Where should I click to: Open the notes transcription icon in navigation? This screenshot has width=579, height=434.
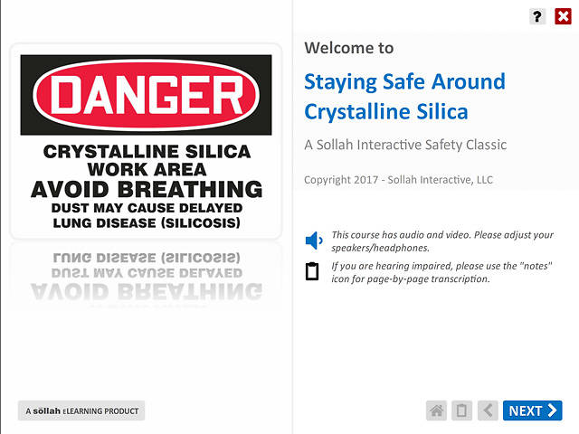click(x=461, y=410)
